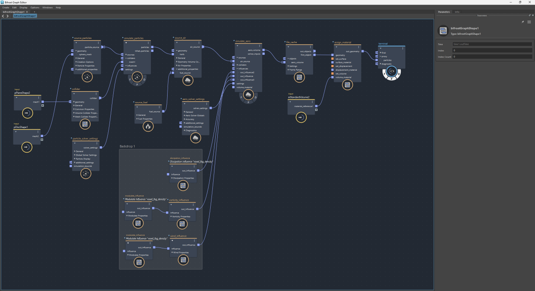Add a new graph tab with plus button

point(35,12)
